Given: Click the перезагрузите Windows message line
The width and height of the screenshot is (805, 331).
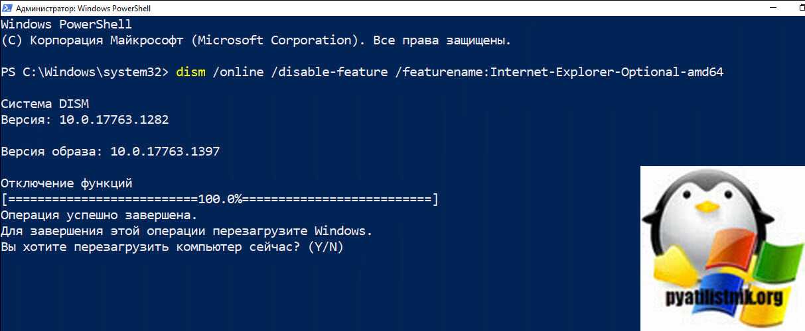Looking at the screenshot, I should tap(186, 231).
